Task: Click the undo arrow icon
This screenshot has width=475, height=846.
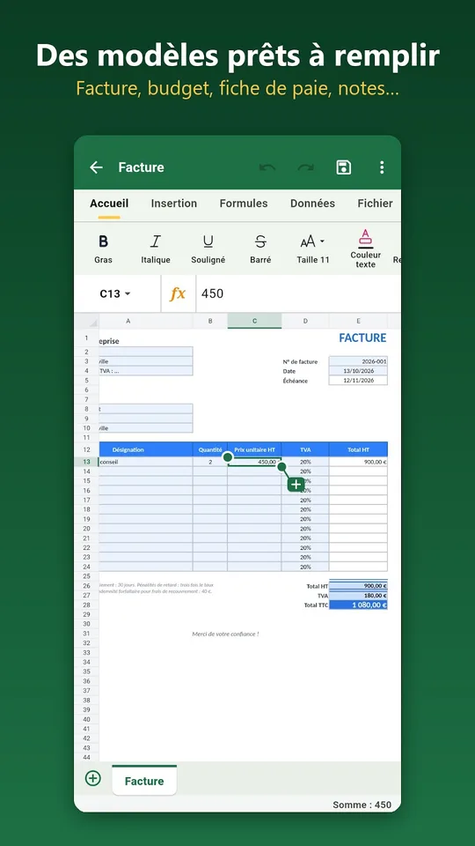Action: (267, 167)
